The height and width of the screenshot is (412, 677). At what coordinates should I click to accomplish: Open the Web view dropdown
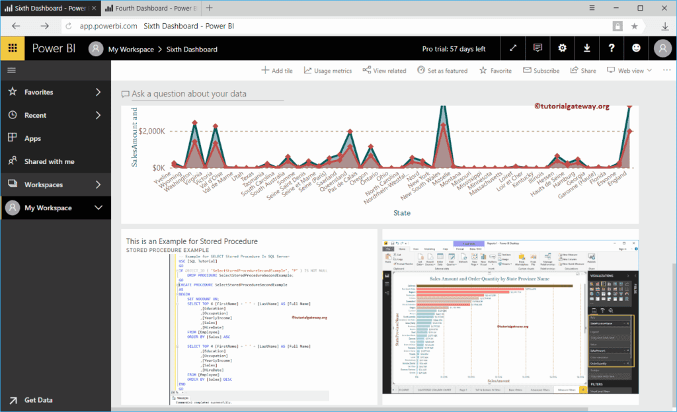pyautogui.click(x=629, y=70)
